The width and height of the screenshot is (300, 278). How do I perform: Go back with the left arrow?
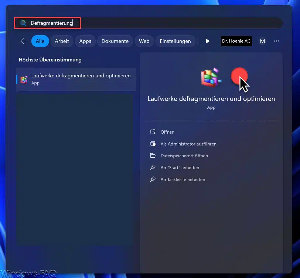click(x=24, y=41)
